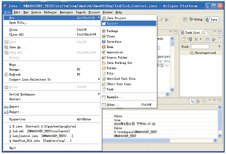The height and width of the screenshot is (154, 226).
Task: Choose Project... in New submenu
Action: (129, 23)
